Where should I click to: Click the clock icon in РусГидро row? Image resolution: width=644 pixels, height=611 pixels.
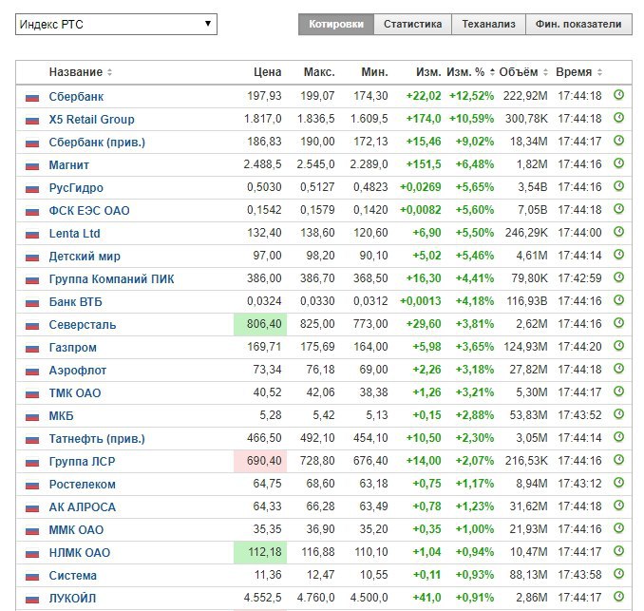tap(618, 186)
